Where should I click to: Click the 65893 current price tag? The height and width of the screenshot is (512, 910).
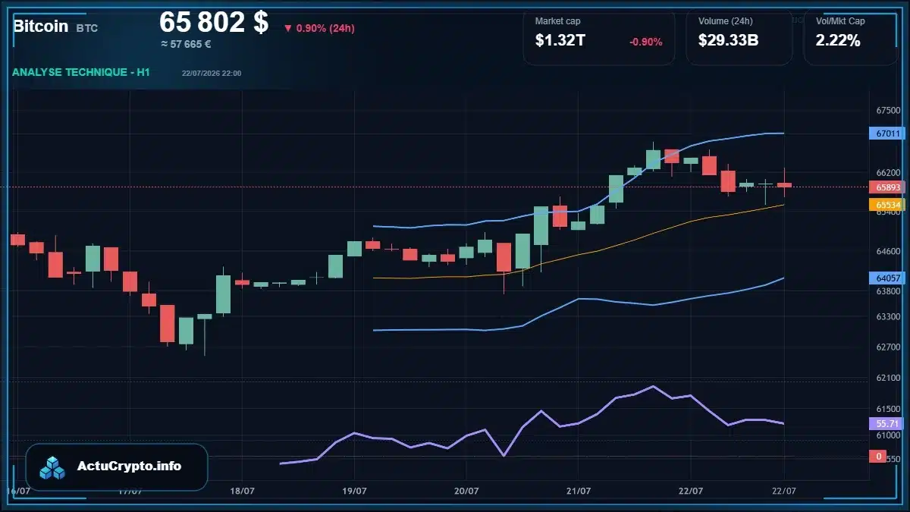coord(886,187)
